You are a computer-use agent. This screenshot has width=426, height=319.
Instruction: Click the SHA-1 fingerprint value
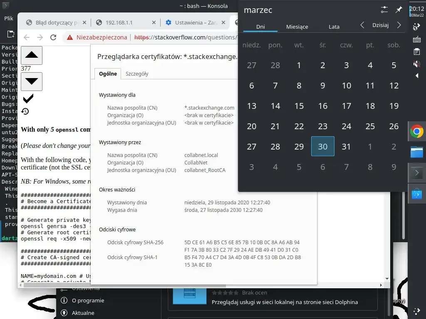(x=243, y=261)
